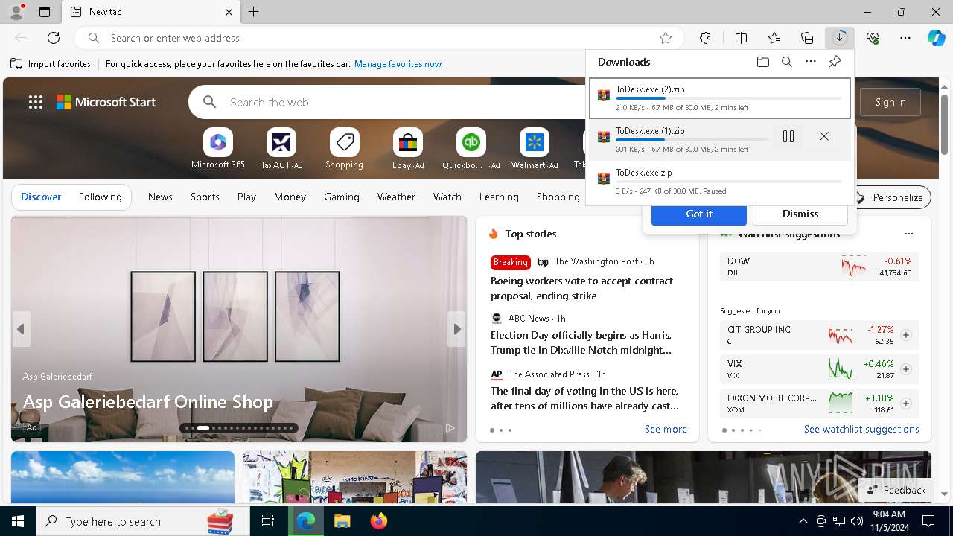Open Gaming category

[x=342, y=197]
